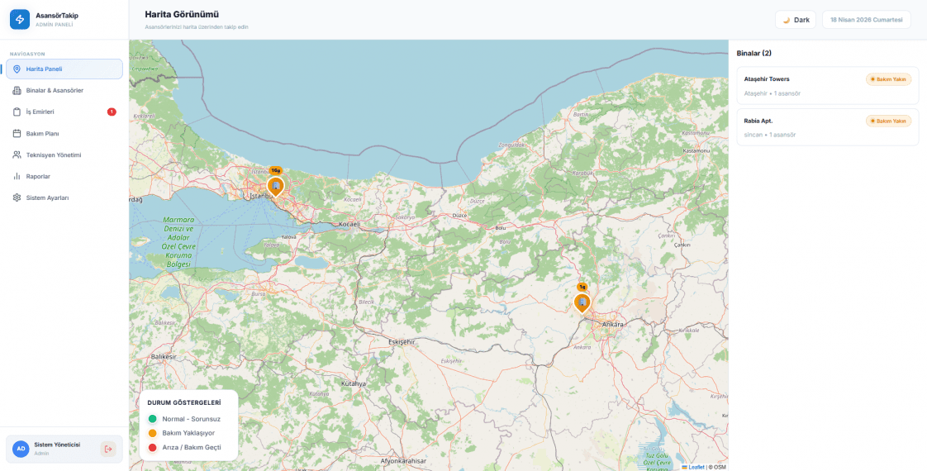Open Raporlar page
927x471 pixels.
click(64, 176)
